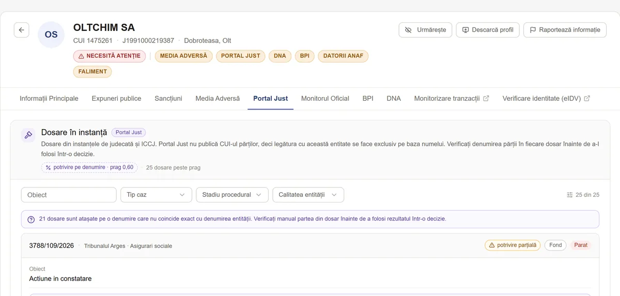Go back using the arrow button

click(21, 30)
